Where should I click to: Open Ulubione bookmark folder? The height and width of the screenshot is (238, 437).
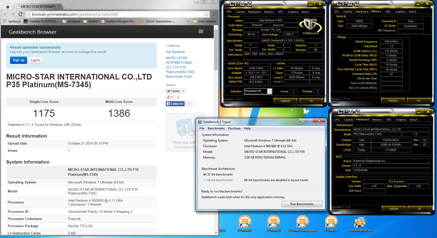coord(71,21)
